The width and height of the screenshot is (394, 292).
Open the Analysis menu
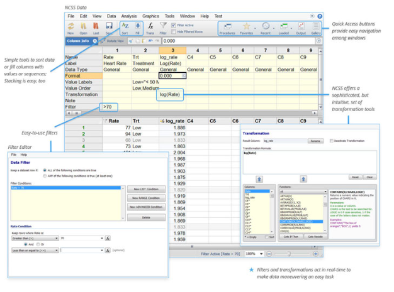128,15
